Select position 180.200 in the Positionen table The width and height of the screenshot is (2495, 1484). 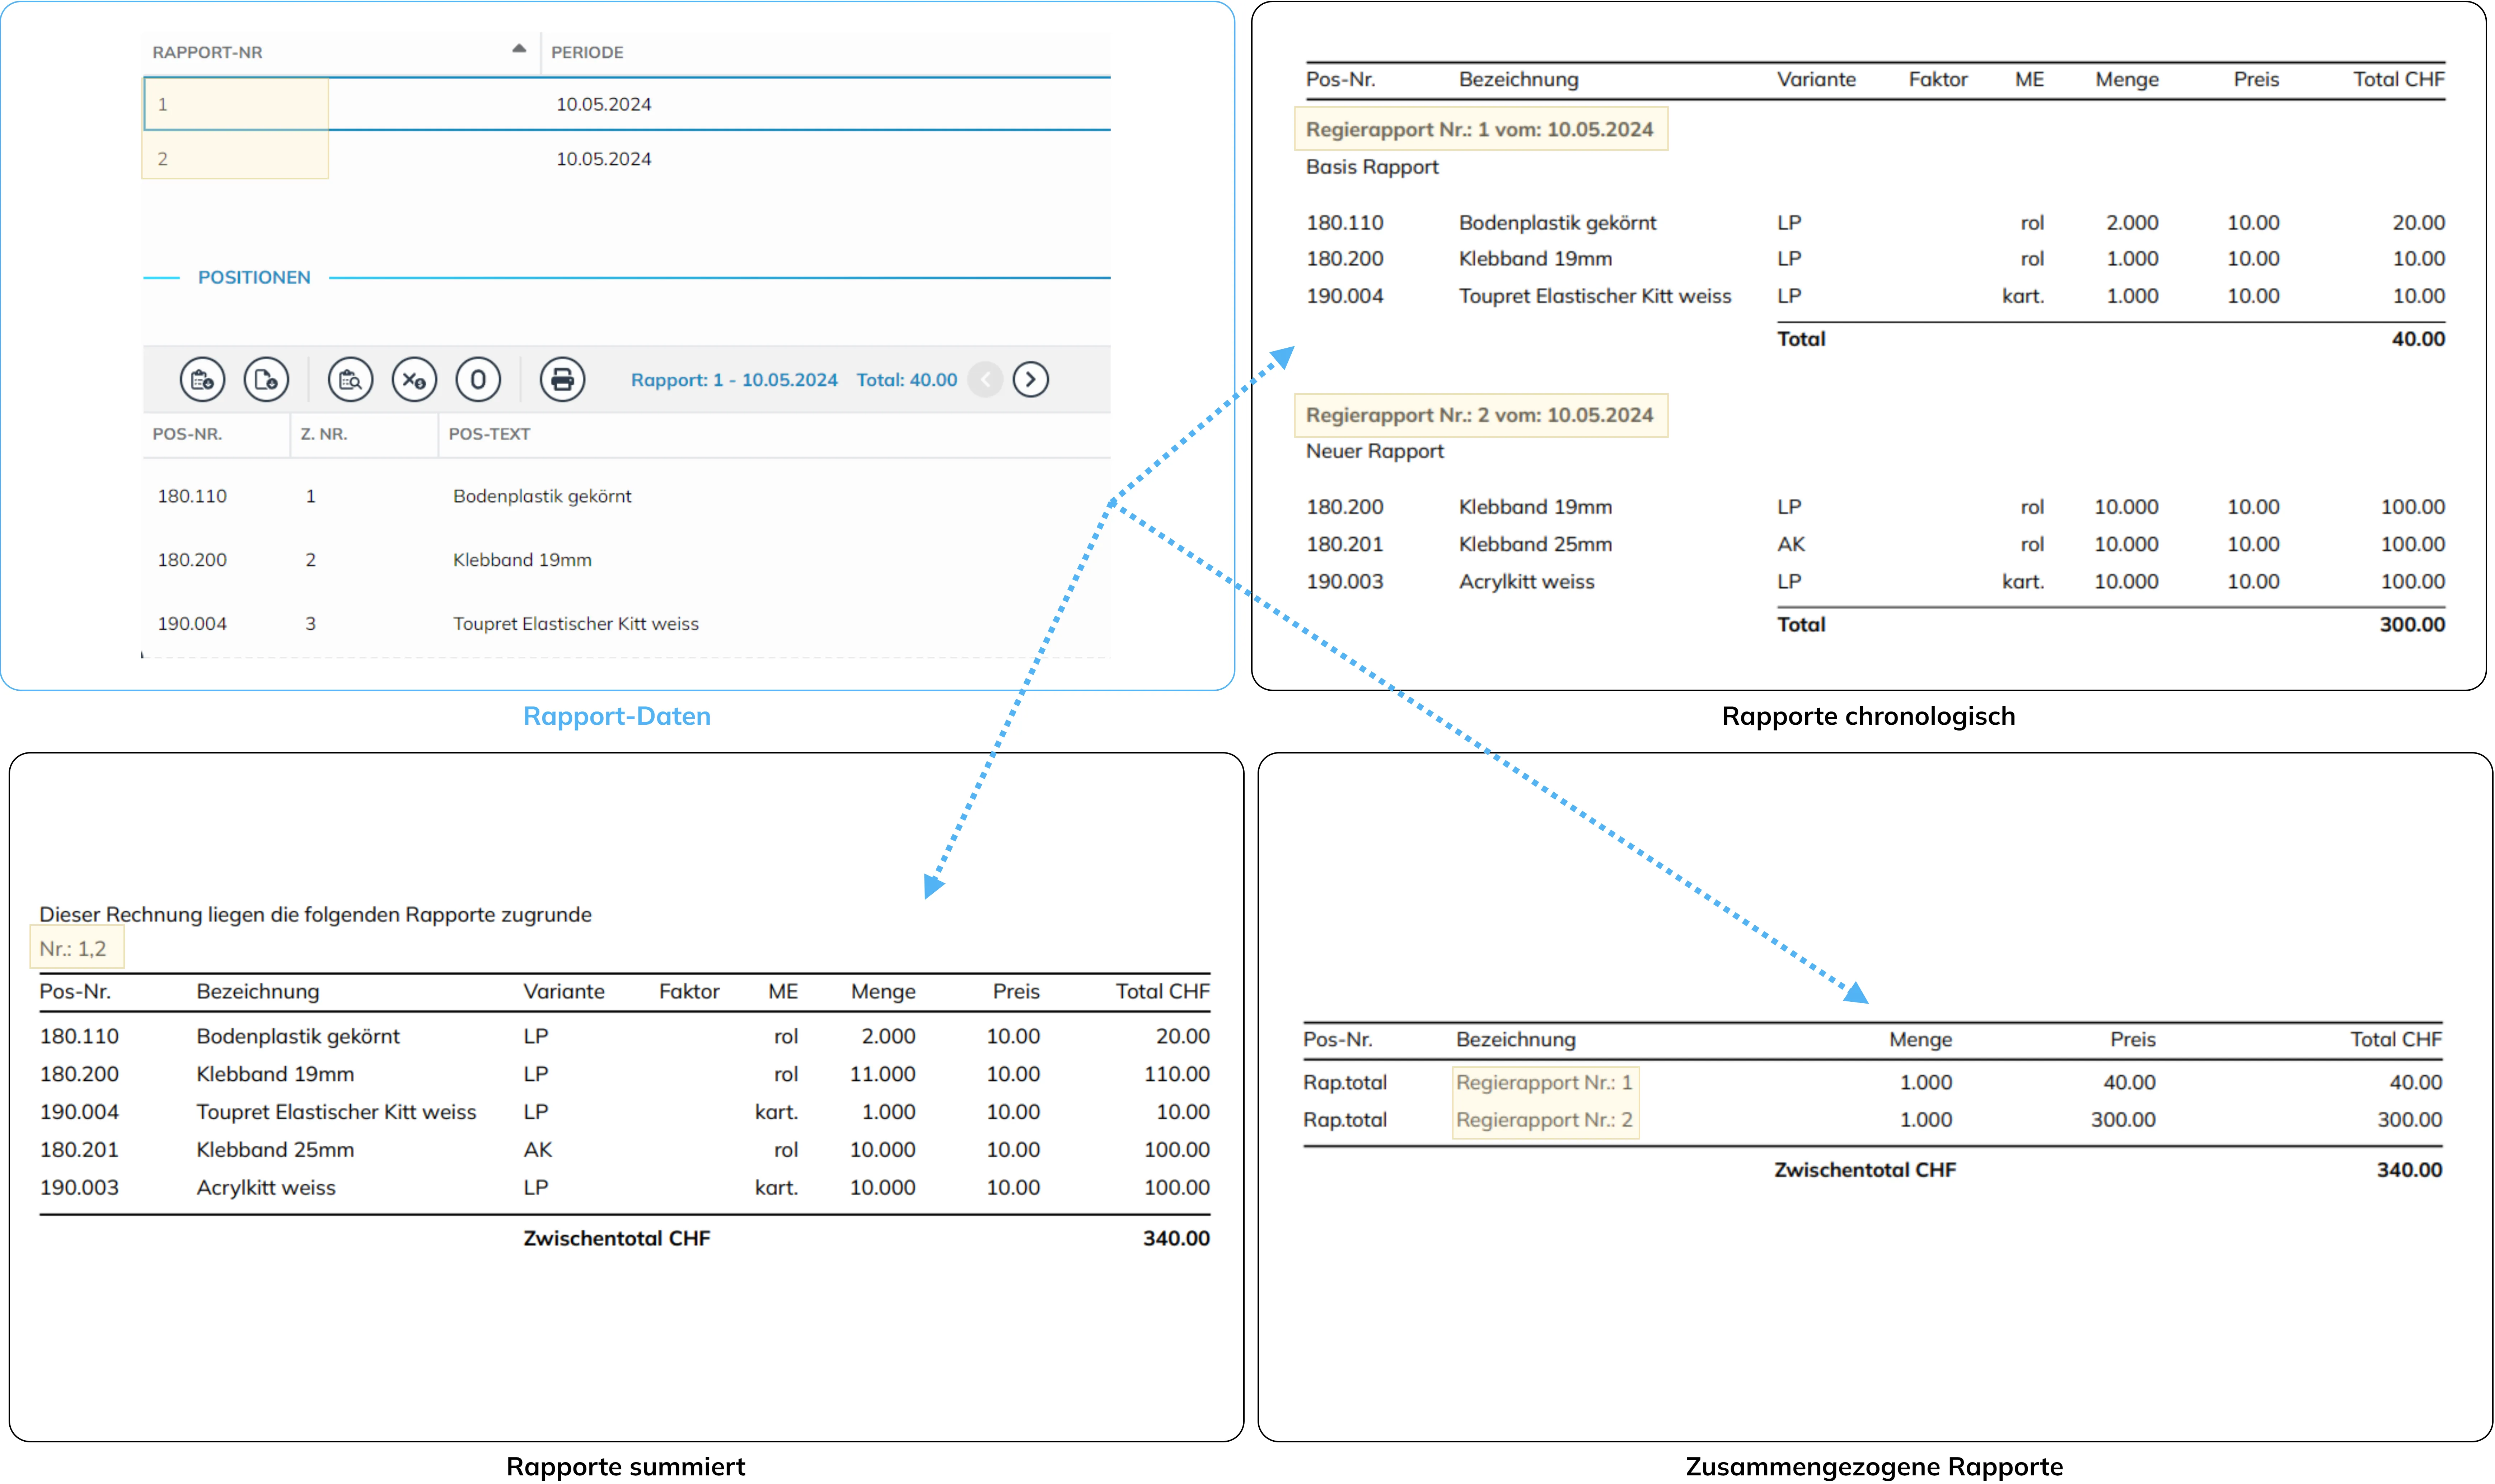[192, 560]
